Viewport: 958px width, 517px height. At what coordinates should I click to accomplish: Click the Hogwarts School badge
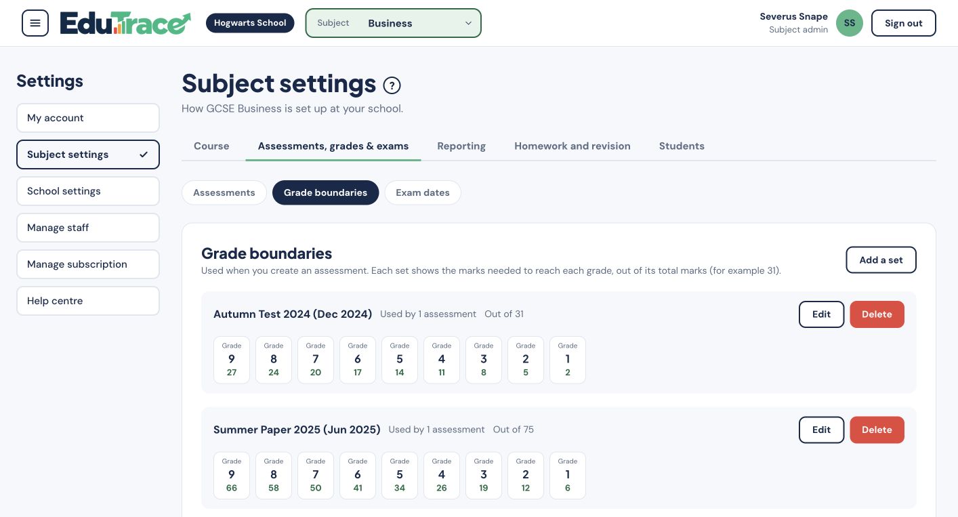pyautogui.click(x=250, y=23)
